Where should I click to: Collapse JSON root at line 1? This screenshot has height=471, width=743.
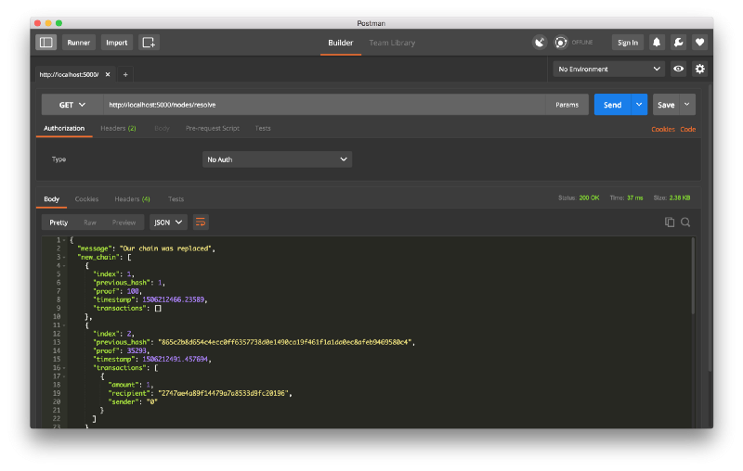tap(64, 240)
